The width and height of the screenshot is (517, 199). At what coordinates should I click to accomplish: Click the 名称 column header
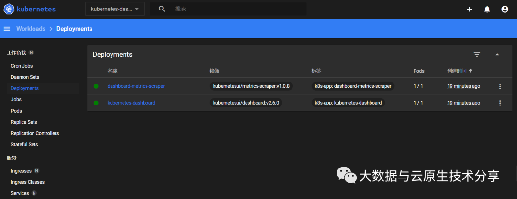pyautogui.click(x=112, y=71)
